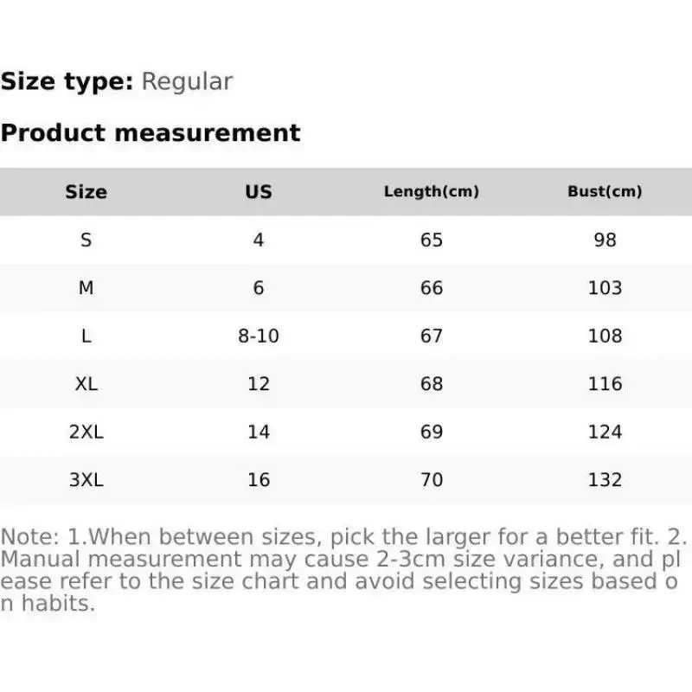Click the US size 8-10 cell
Image resolution: width=692 pixels, height=692 pixels.
(x=258, y=336)
